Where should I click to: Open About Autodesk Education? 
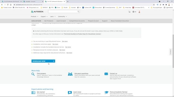point(120,21)
